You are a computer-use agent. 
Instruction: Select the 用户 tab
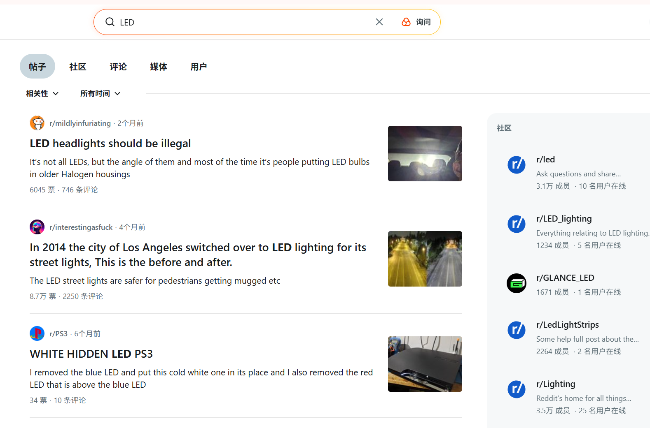coord(199,67)
